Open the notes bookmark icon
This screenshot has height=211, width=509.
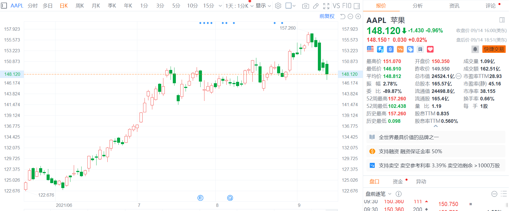420,49
